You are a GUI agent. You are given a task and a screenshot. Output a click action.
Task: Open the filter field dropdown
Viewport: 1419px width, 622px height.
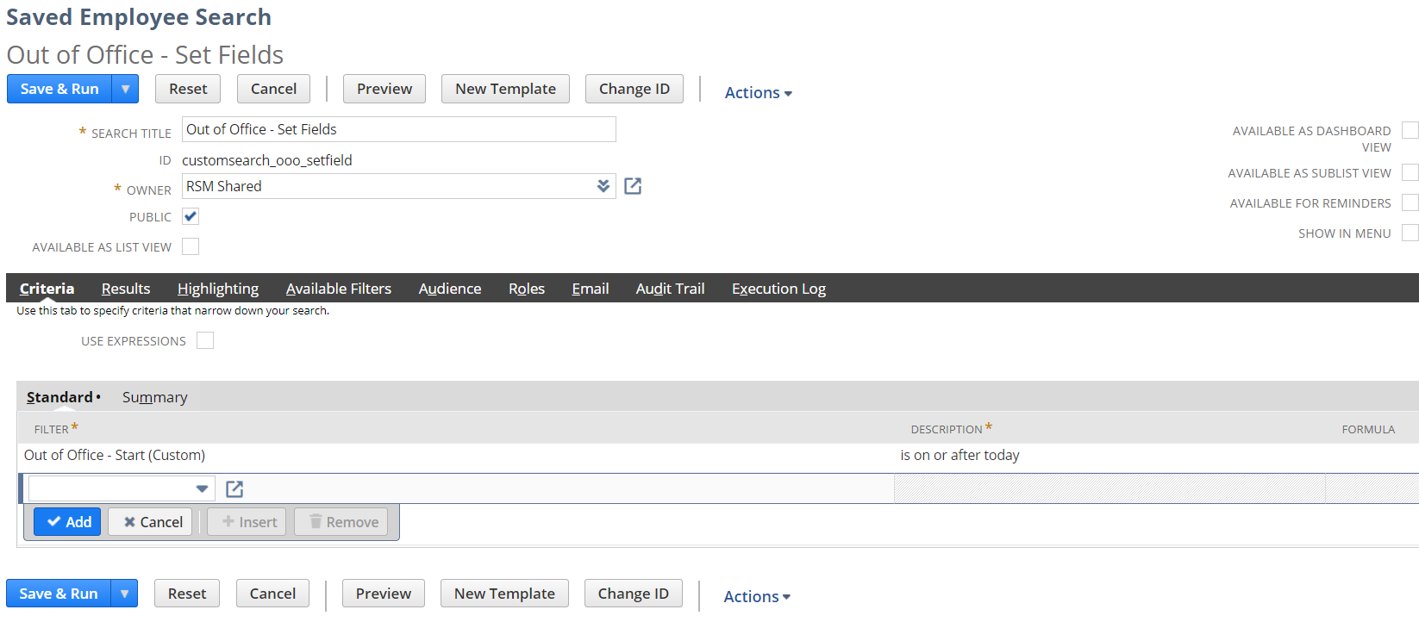click(x=202, y=489)
